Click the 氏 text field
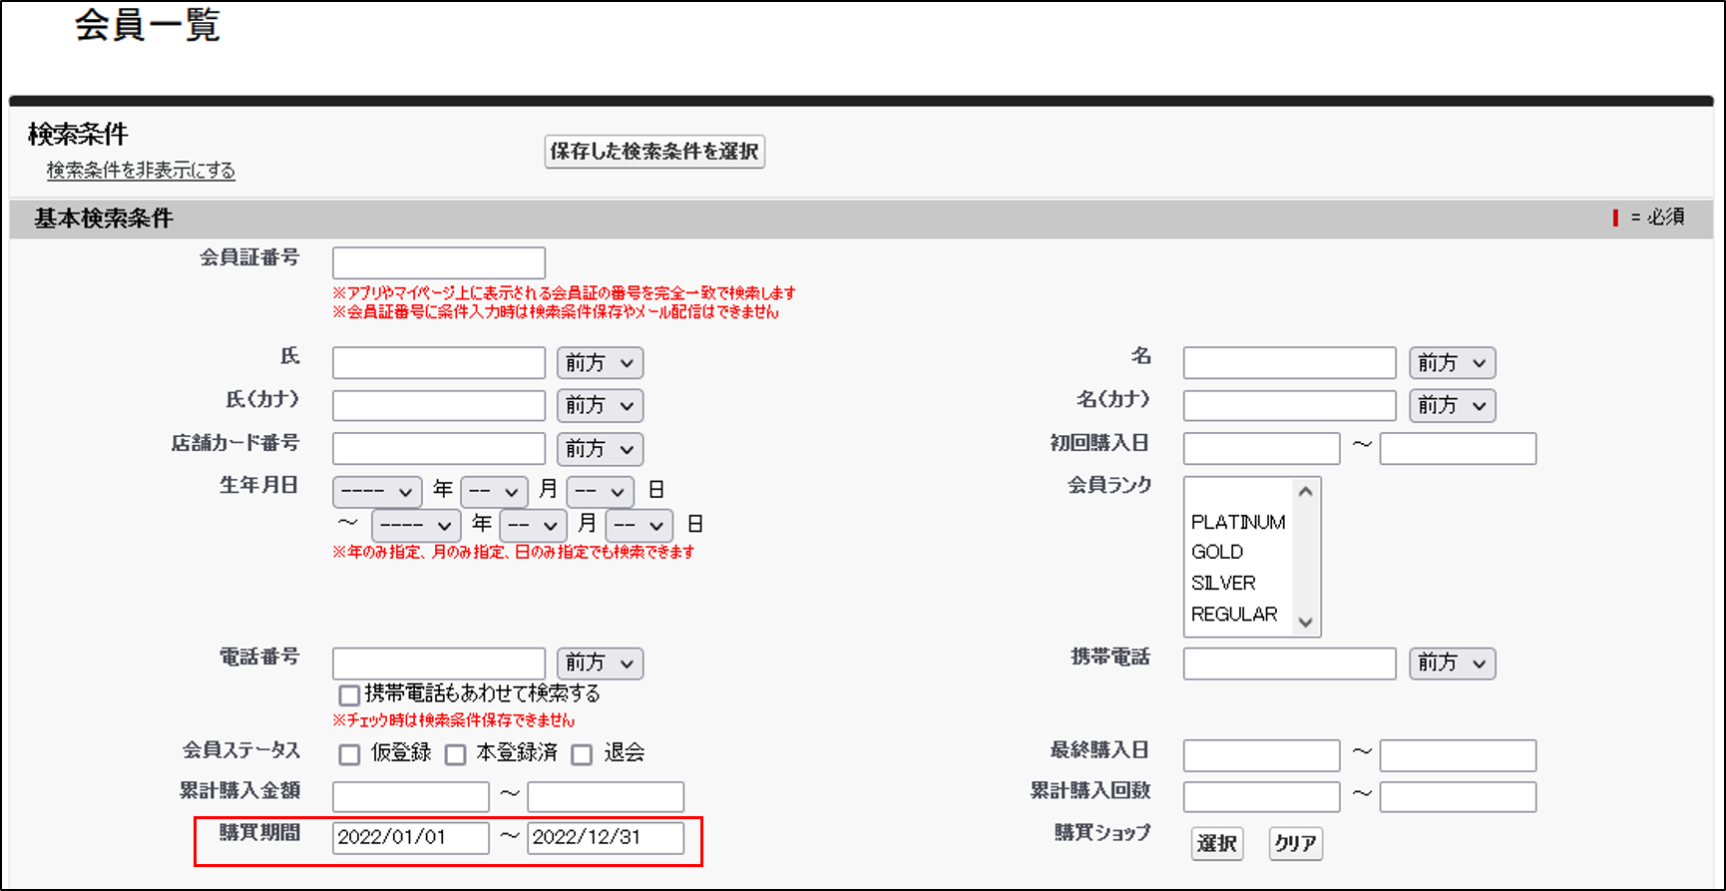Viewport: 1726px width, 891px height. (x=439, y=362)
